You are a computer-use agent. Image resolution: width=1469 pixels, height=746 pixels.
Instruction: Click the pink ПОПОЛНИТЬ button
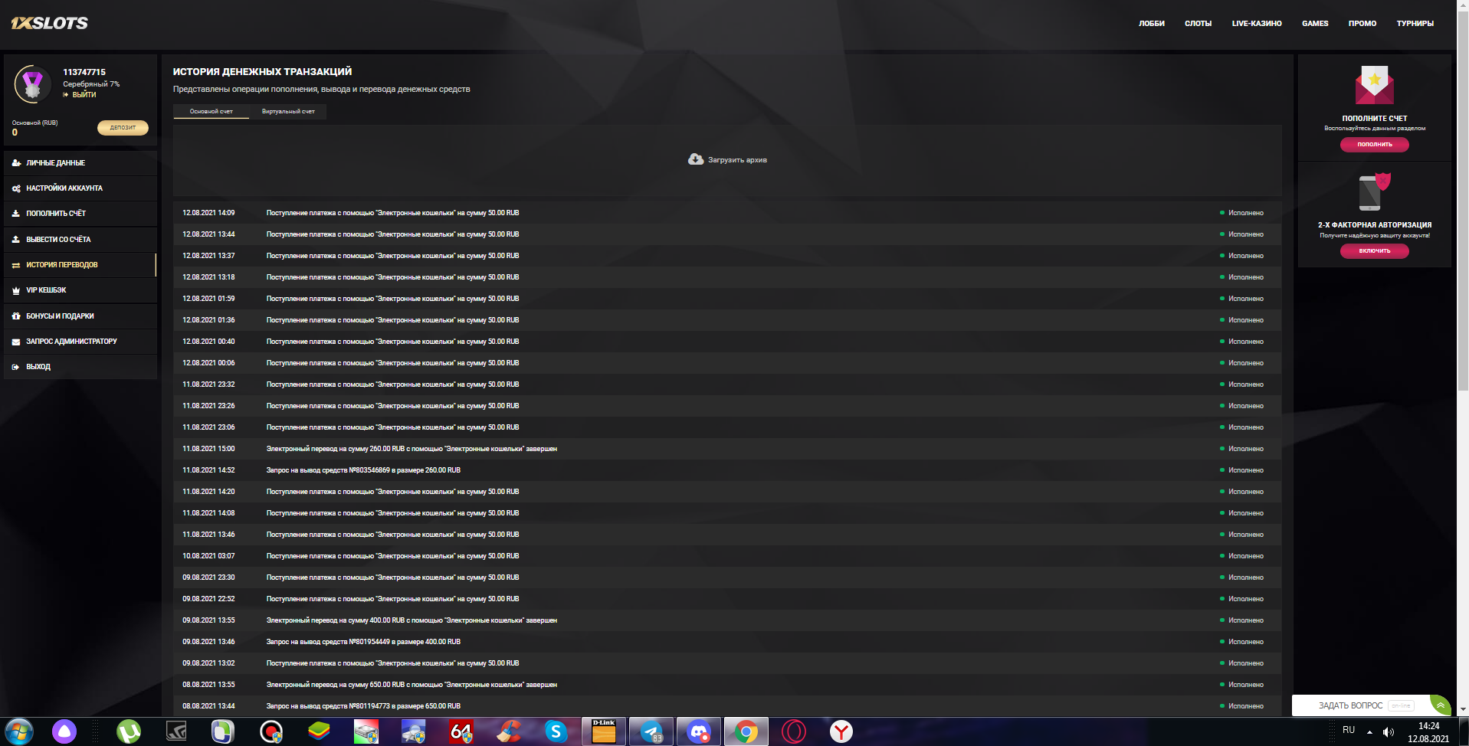(1374, 145)
